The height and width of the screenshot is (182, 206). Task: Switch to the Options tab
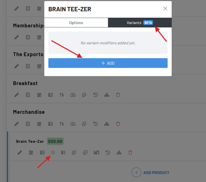(x=76, y=23)
